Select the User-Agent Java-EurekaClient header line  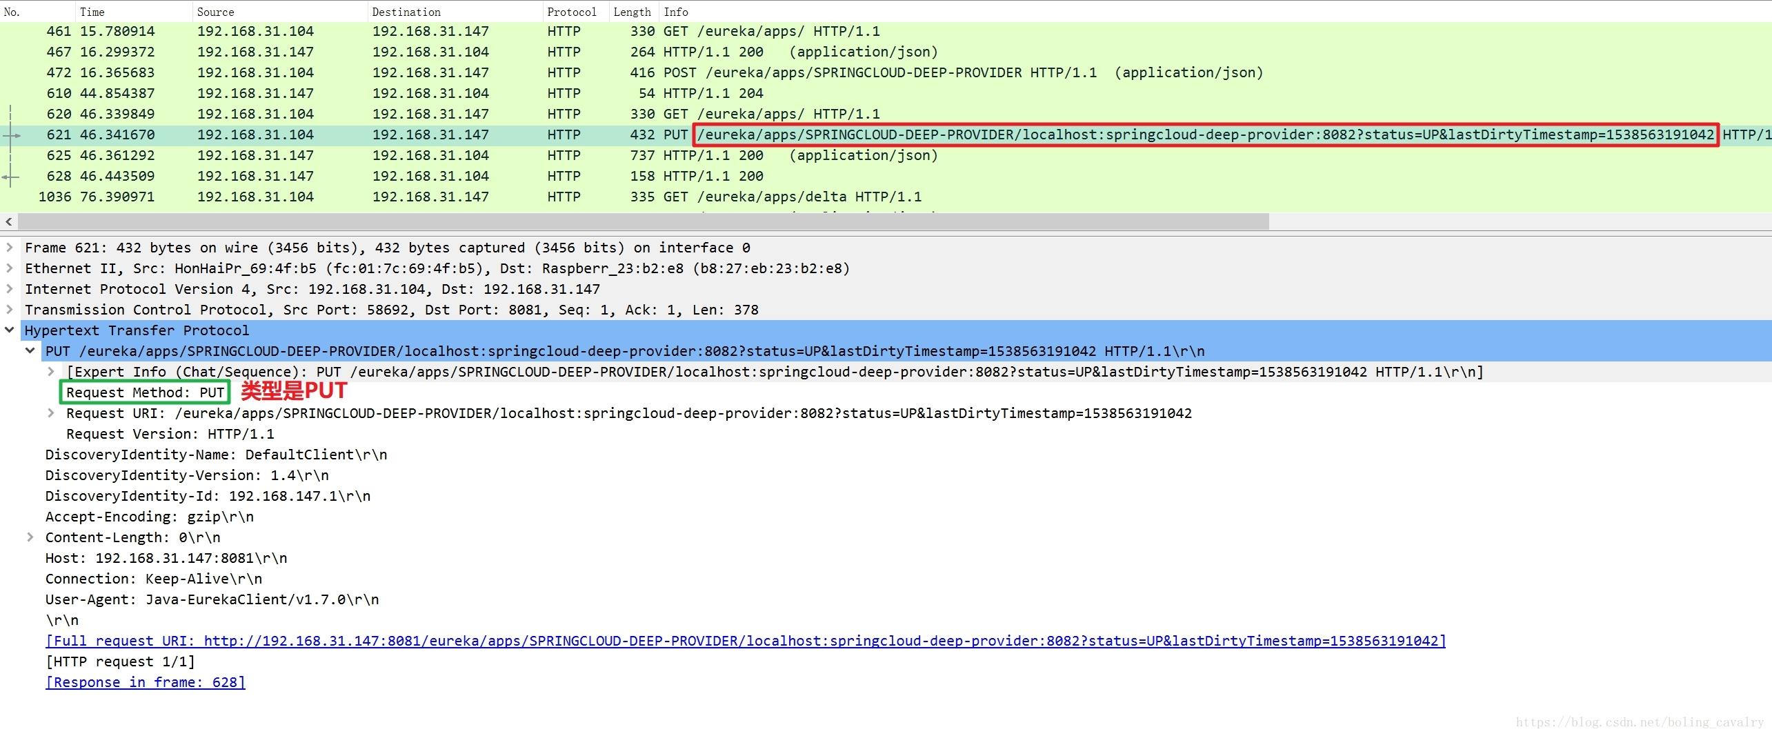pos(212,599)
